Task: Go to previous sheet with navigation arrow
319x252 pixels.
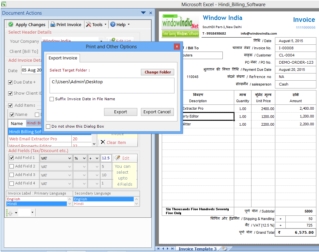Action: [x=163, y=248]
